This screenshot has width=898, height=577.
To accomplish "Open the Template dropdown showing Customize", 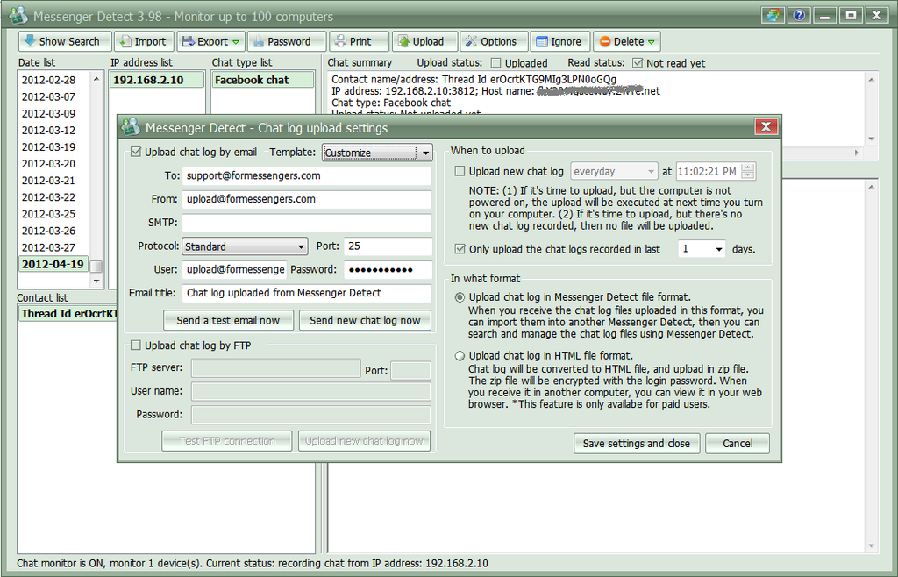I will (424, 153).
